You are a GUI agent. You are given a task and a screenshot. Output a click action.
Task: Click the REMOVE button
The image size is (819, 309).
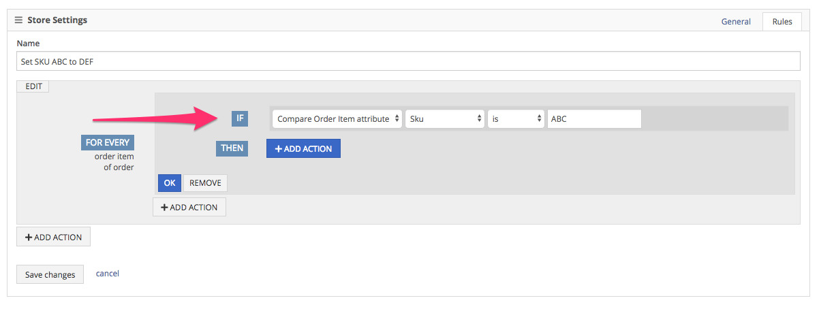tap(205, 182)
